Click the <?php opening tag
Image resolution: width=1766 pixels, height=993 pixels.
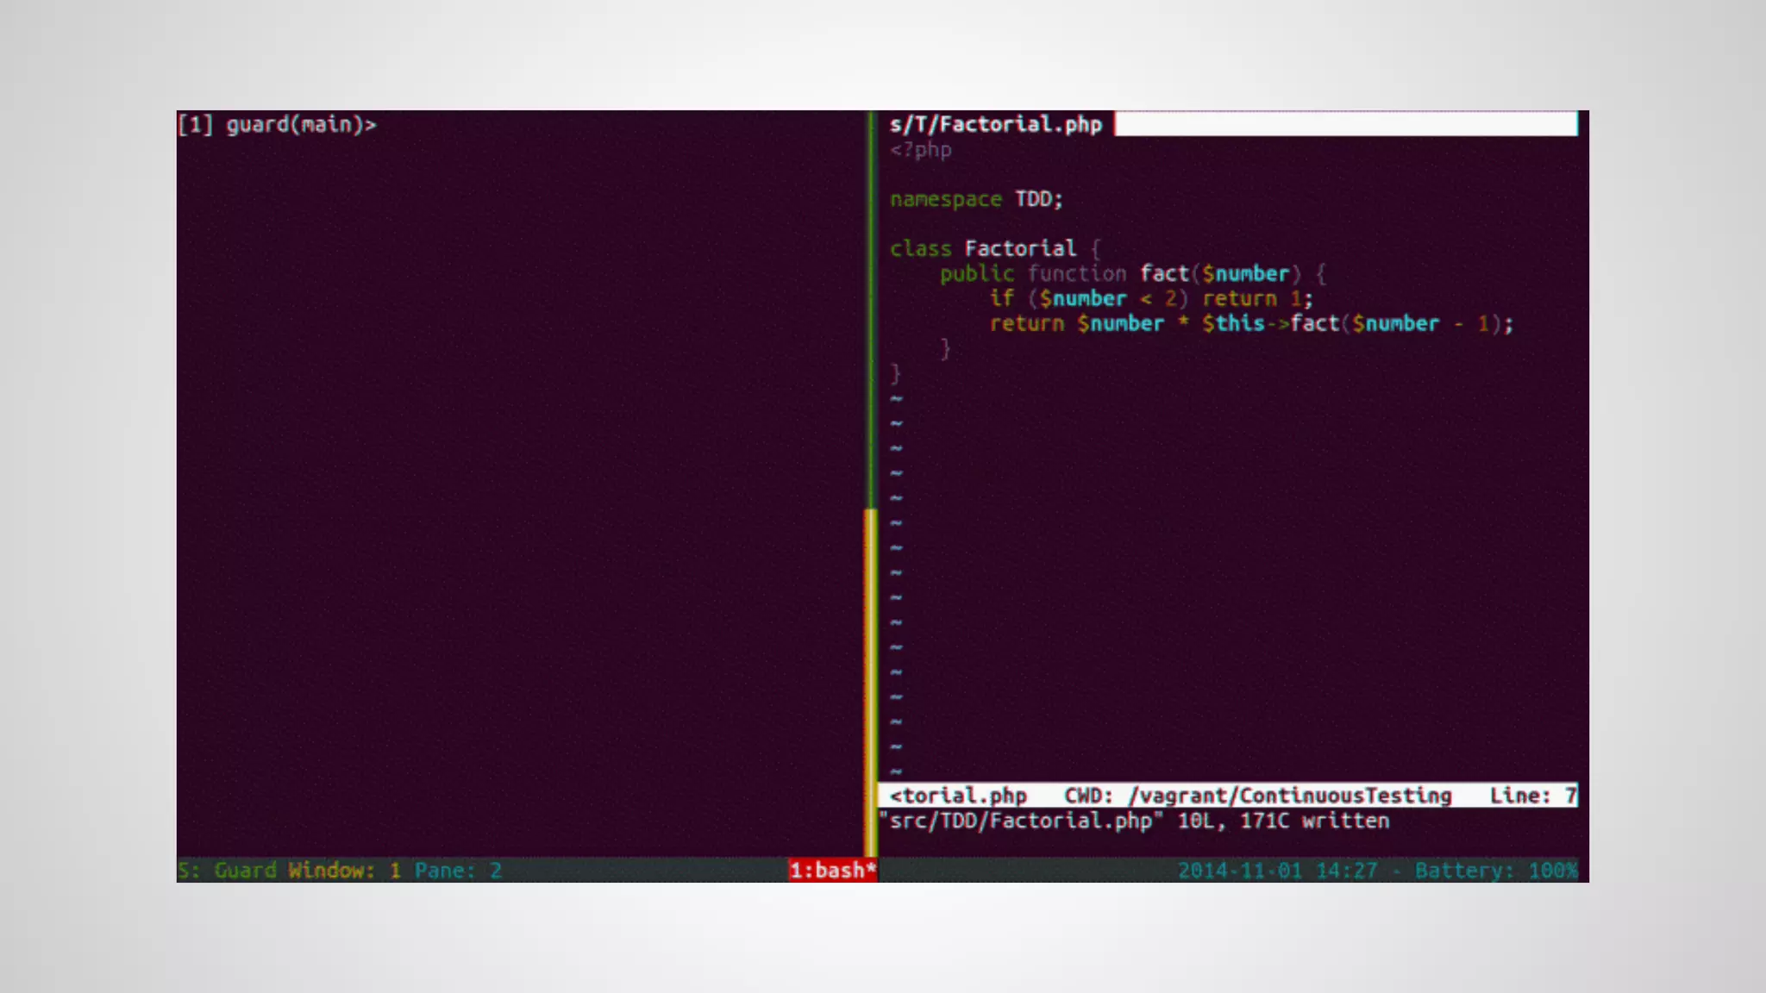click(920, 150)
